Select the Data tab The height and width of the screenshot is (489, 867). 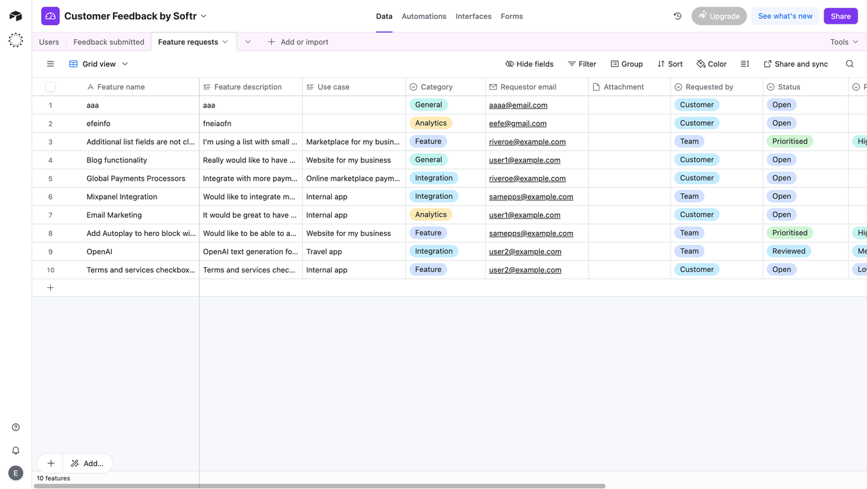pyautogui.click(x=384, y=16)
